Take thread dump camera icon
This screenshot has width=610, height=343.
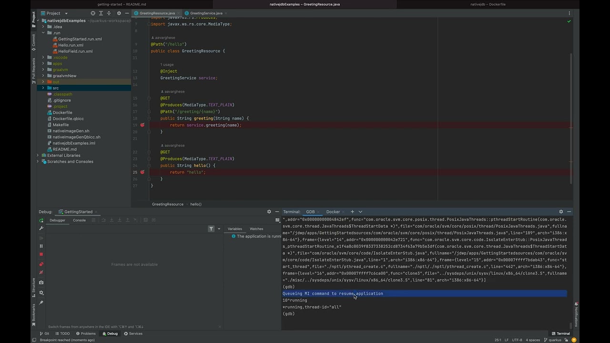[41, 283]
